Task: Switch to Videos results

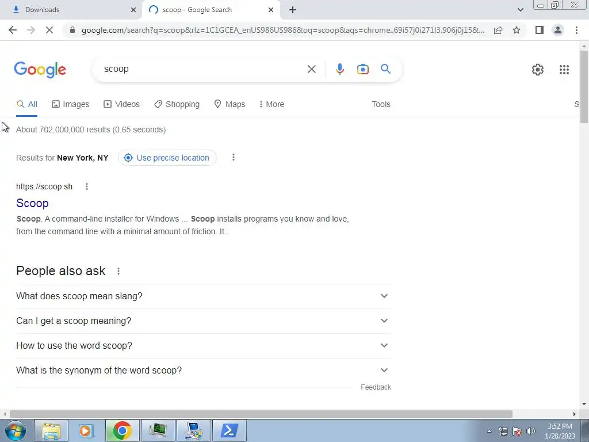Action: point(121,104)
